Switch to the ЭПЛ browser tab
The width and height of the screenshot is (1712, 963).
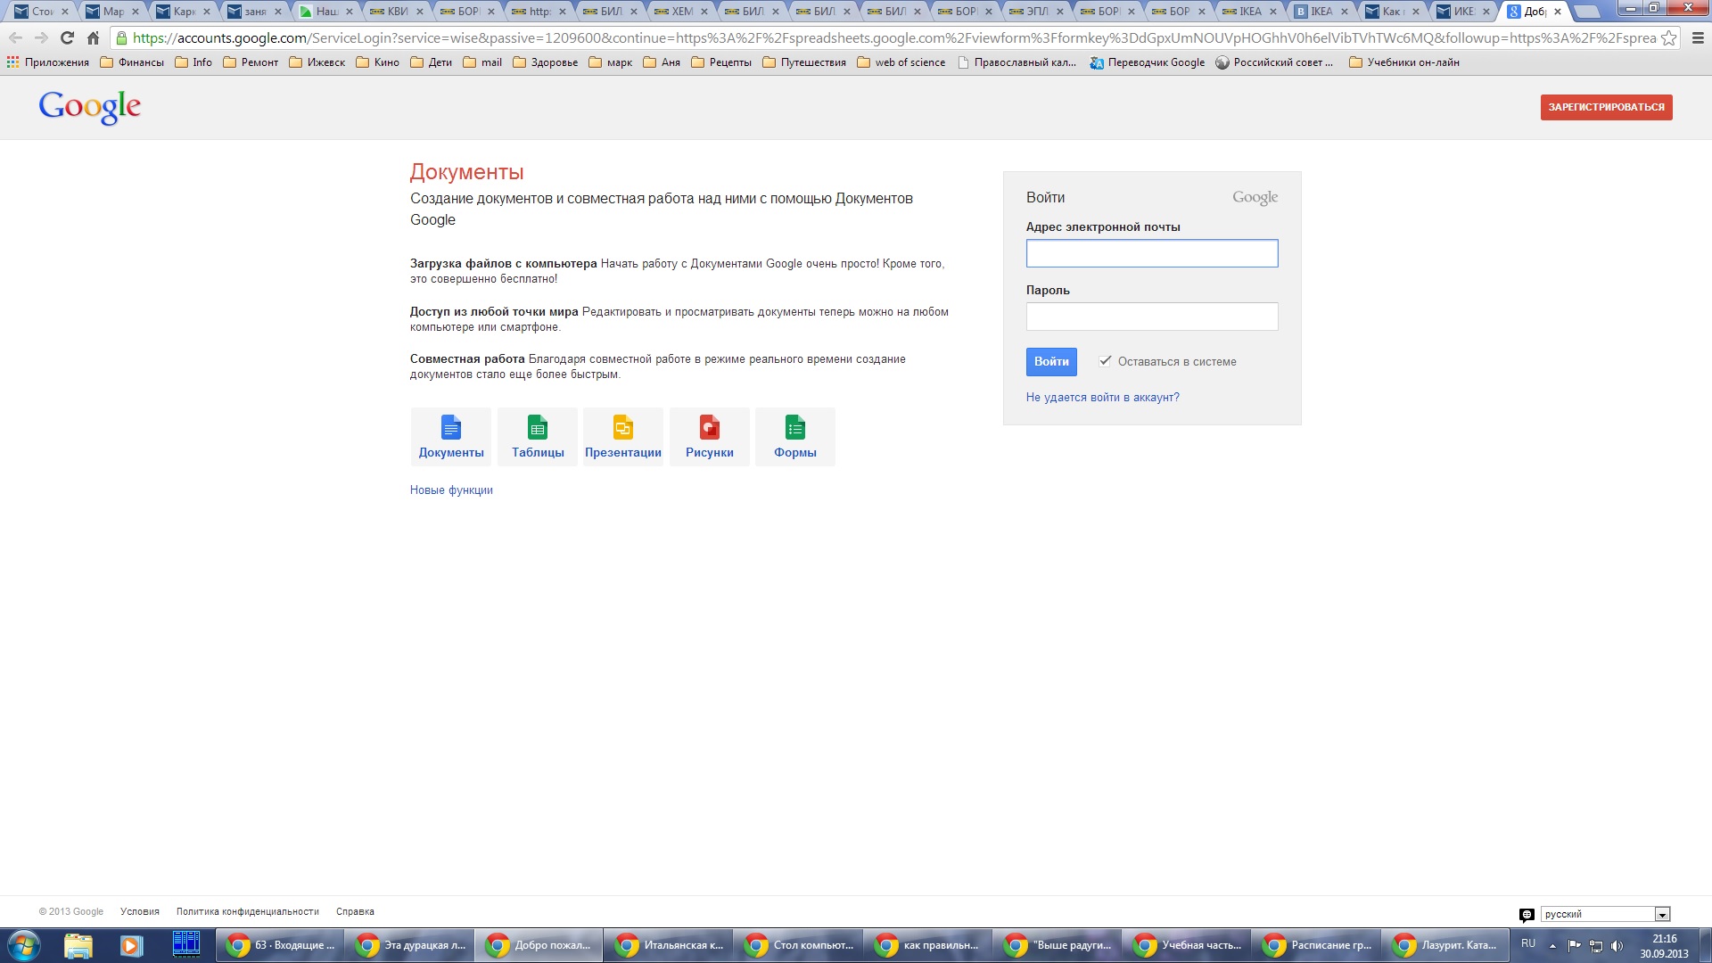pos(1036,12)
